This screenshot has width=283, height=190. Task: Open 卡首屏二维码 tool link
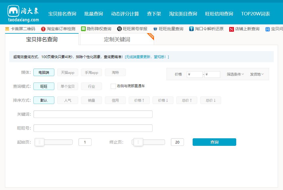point(23,29)
